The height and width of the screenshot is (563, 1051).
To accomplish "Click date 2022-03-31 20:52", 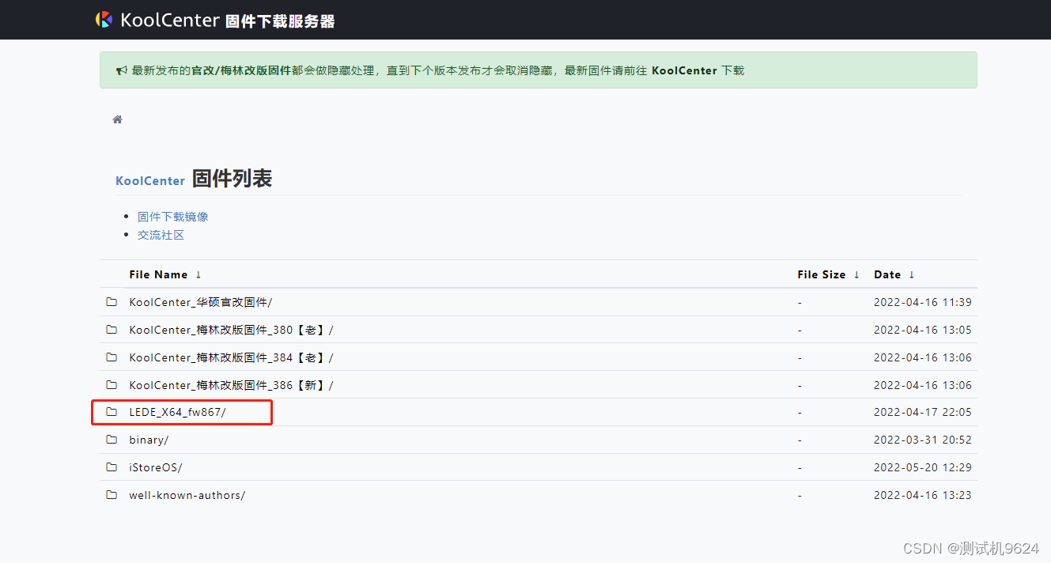I will [923, 440].
